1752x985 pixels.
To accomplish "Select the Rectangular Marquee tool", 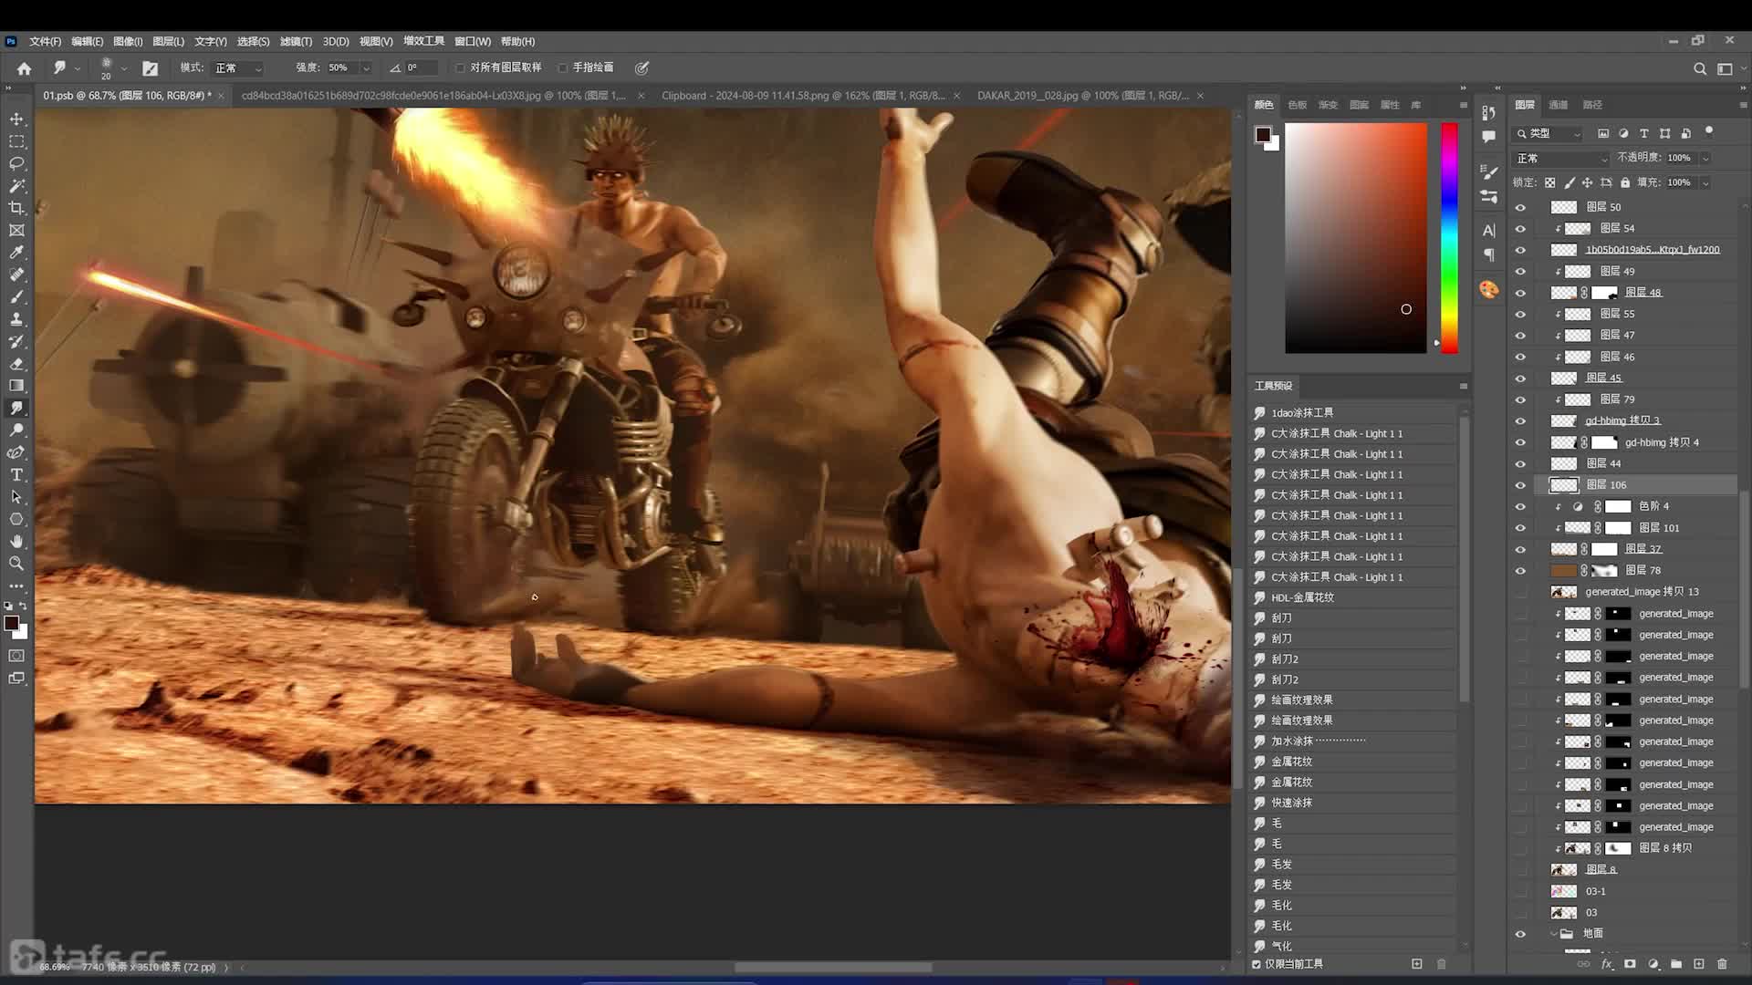I will click(x=16, y=141).
